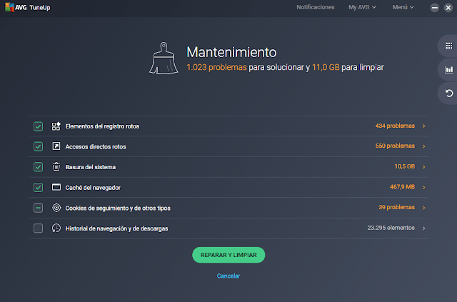Open the all functions grid icon
Viewport: 457px width, 302px height.
pos(449,46)
